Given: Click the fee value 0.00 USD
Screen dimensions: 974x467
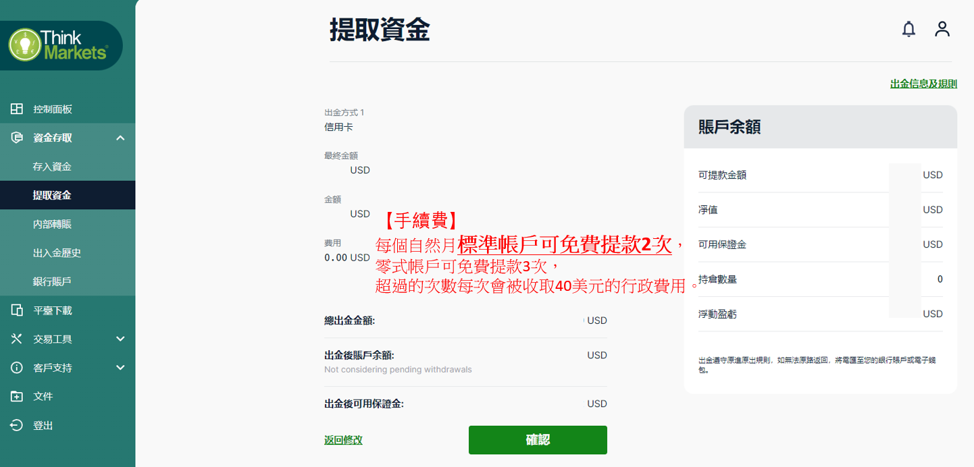Looking at the screenshot, I should click(x=347, y=257).
